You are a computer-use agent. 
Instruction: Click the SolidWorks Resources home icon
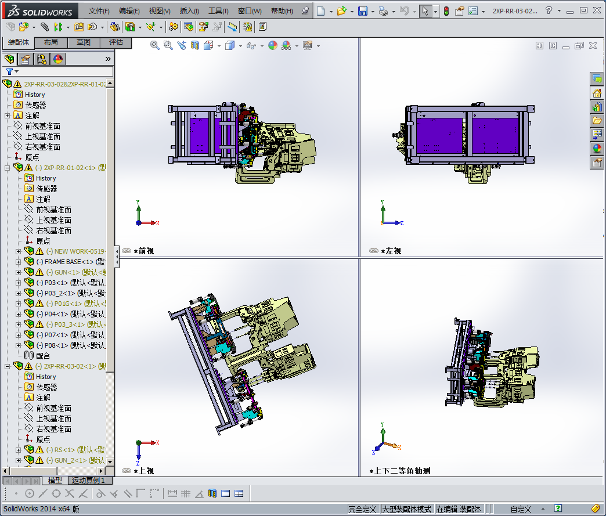597,93
